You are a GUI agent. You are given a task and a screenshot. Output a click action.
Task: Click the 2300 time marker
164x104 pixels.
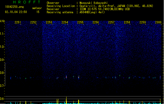[x=158, y=22]
